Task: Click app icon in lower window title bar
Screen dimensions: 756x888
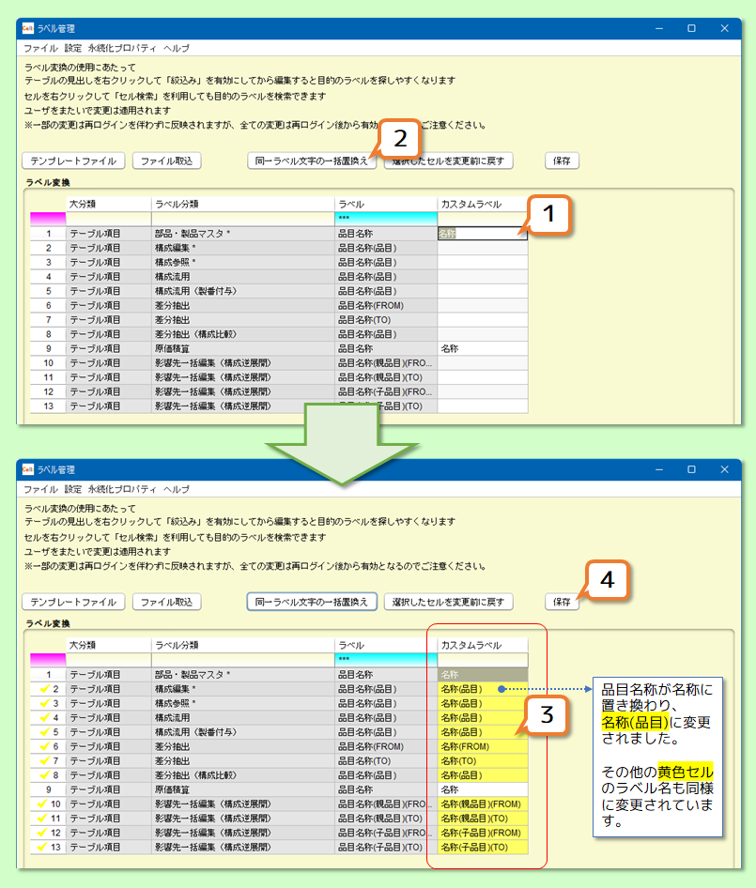Action: [x=28, y=469]
